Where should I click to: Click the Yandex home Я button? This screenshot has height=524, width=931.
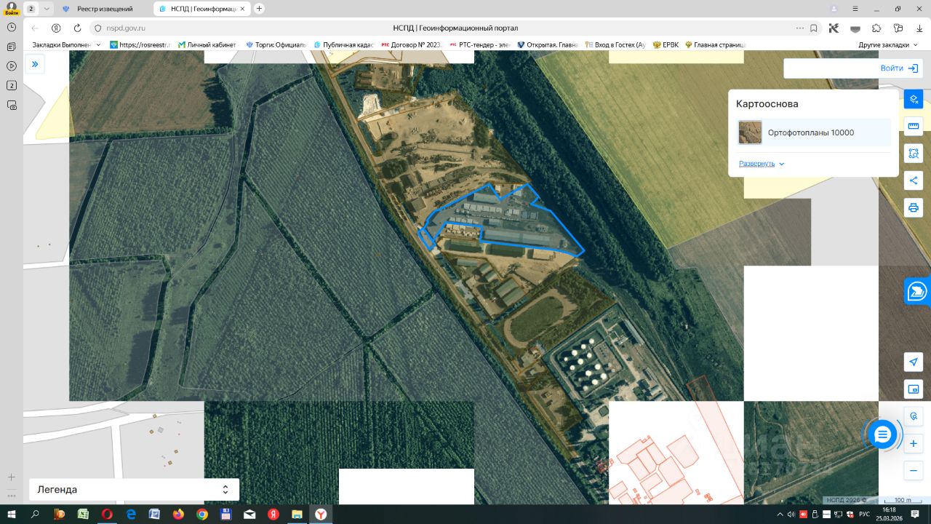[x=56, y=28]
